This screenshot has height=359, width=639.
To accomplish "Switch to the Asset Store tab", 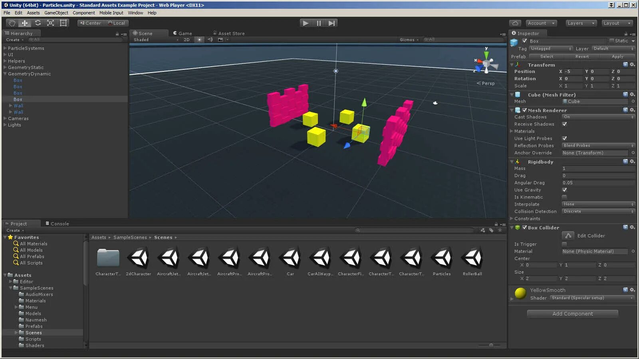I will click(229, 34).
